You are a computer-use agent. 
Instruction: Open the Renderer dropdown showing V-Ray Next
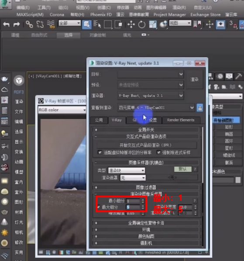point(151,96)
